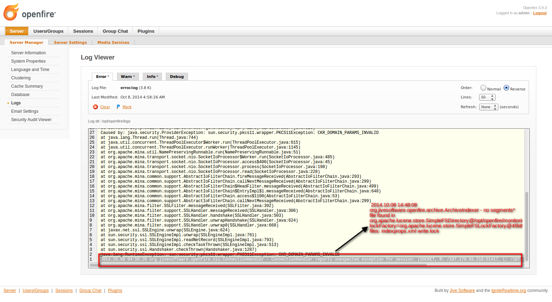Open the Group Chat main tab
This screenshot has width=552, height=302.
click(x=115, y=31)
